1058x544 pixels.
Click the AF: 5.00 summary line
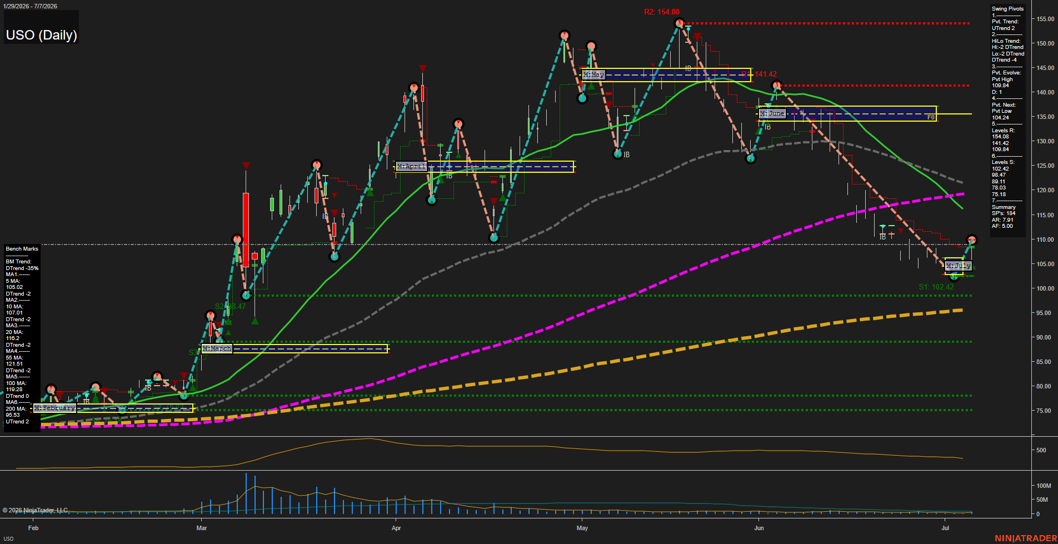tap(1002, 226)
